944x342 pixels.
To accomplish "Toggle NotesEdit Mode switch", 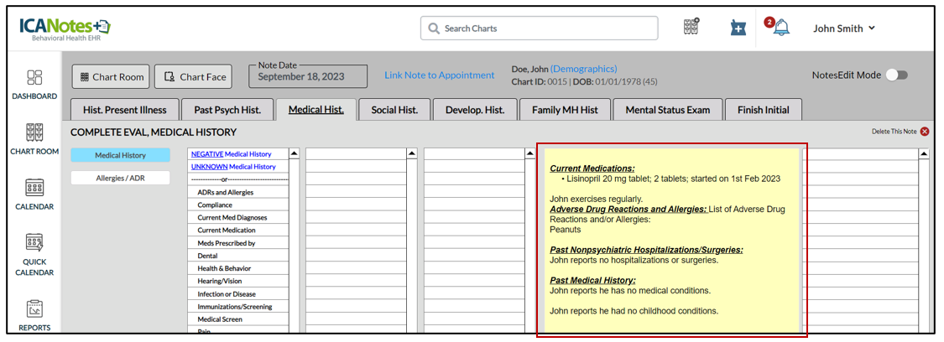I will [x=896, y=75].
